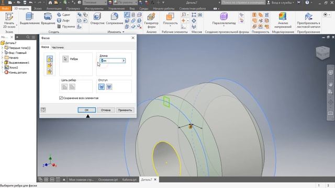This screenshot has height=188, width=335.
Task: Select the Выдавливание (Extrude) tool
Action: point(29,19)
